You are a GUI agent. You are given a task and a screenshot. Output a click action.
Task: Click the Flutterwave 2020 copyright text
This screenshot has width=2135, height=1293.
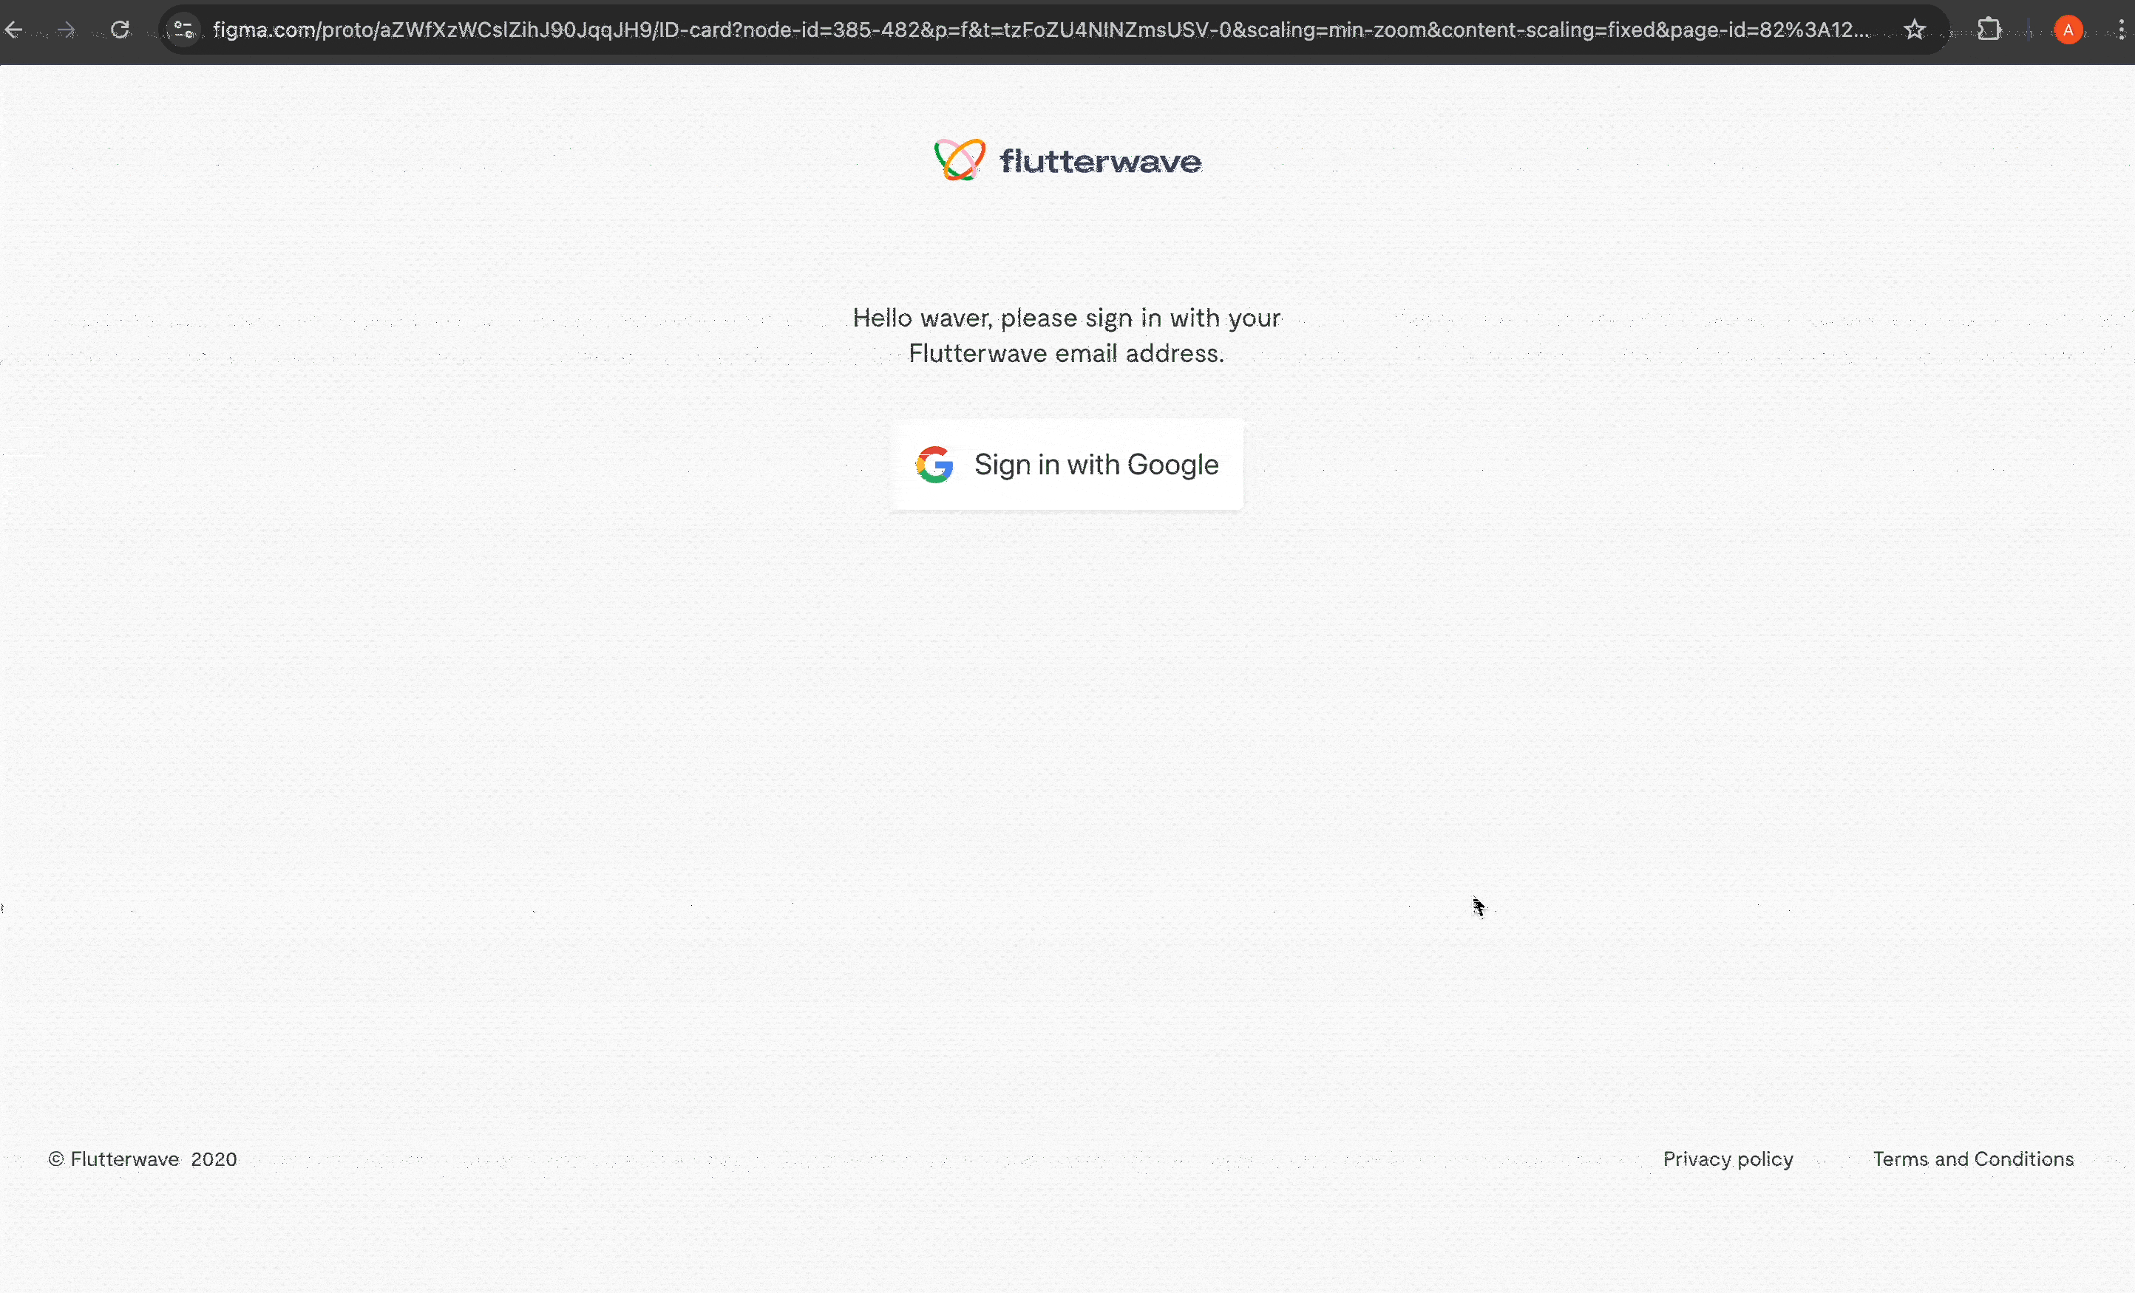pos(143,1159)
